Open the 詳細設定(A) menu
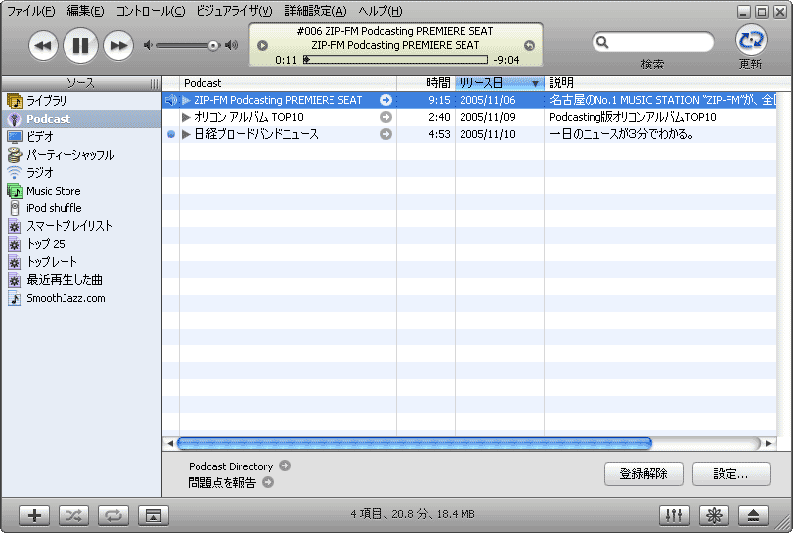The width and height of the screenshot is (793, 533). click(316, 11)
